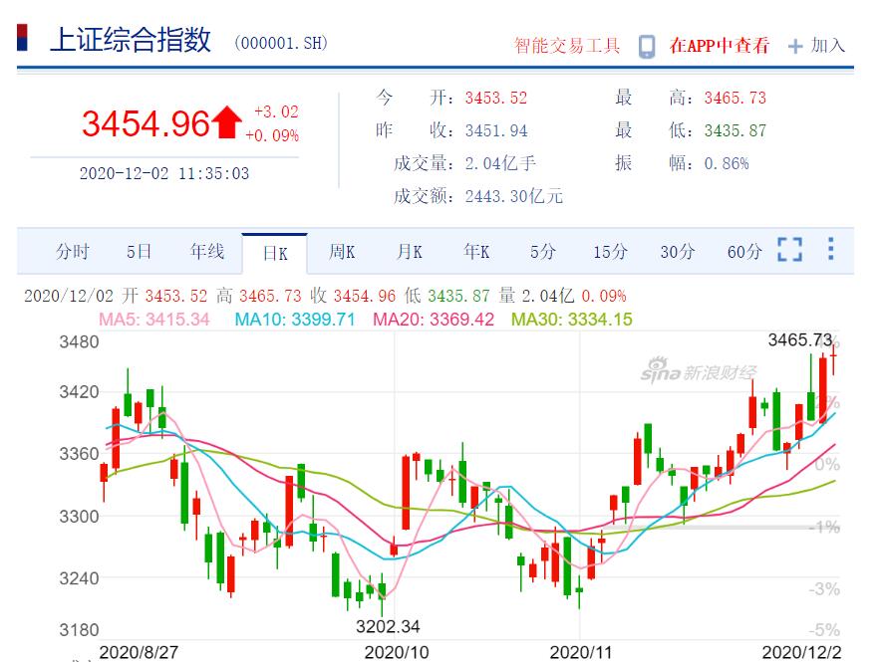Click the red-blue flag icon by title

[x=22, y=37]
